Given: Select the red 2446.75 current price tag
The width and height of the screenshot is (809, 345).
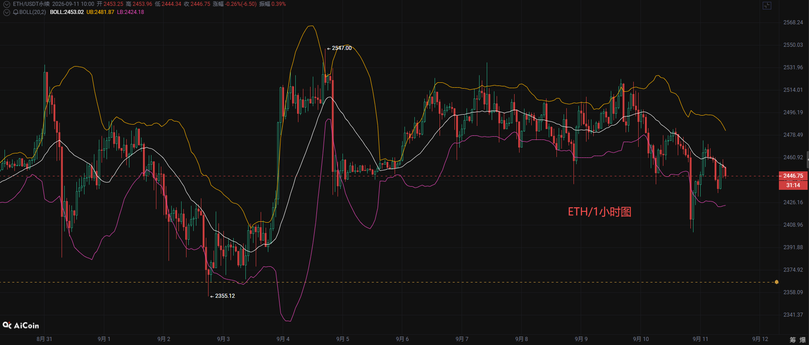Looking at the screenshot, I should [x=793, y=176].
